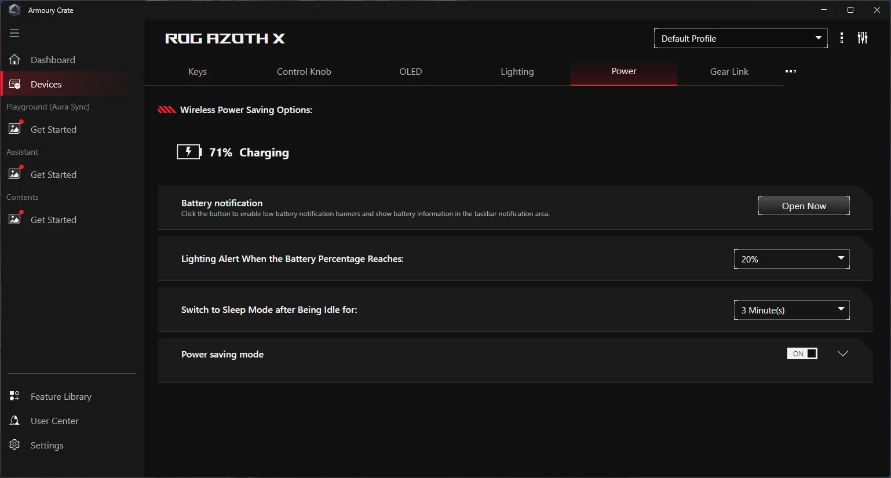Click the Contents Get Started icon

(x=15, y=218)
